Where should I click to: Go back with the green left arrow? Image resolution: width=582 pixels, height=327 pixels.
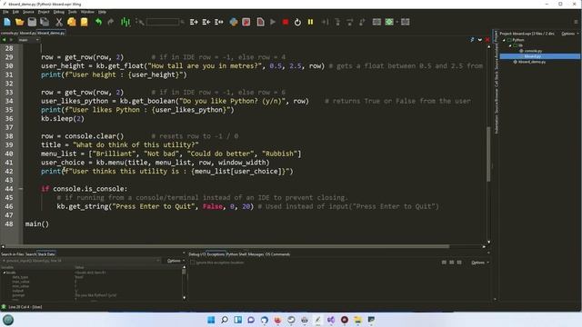4,40
